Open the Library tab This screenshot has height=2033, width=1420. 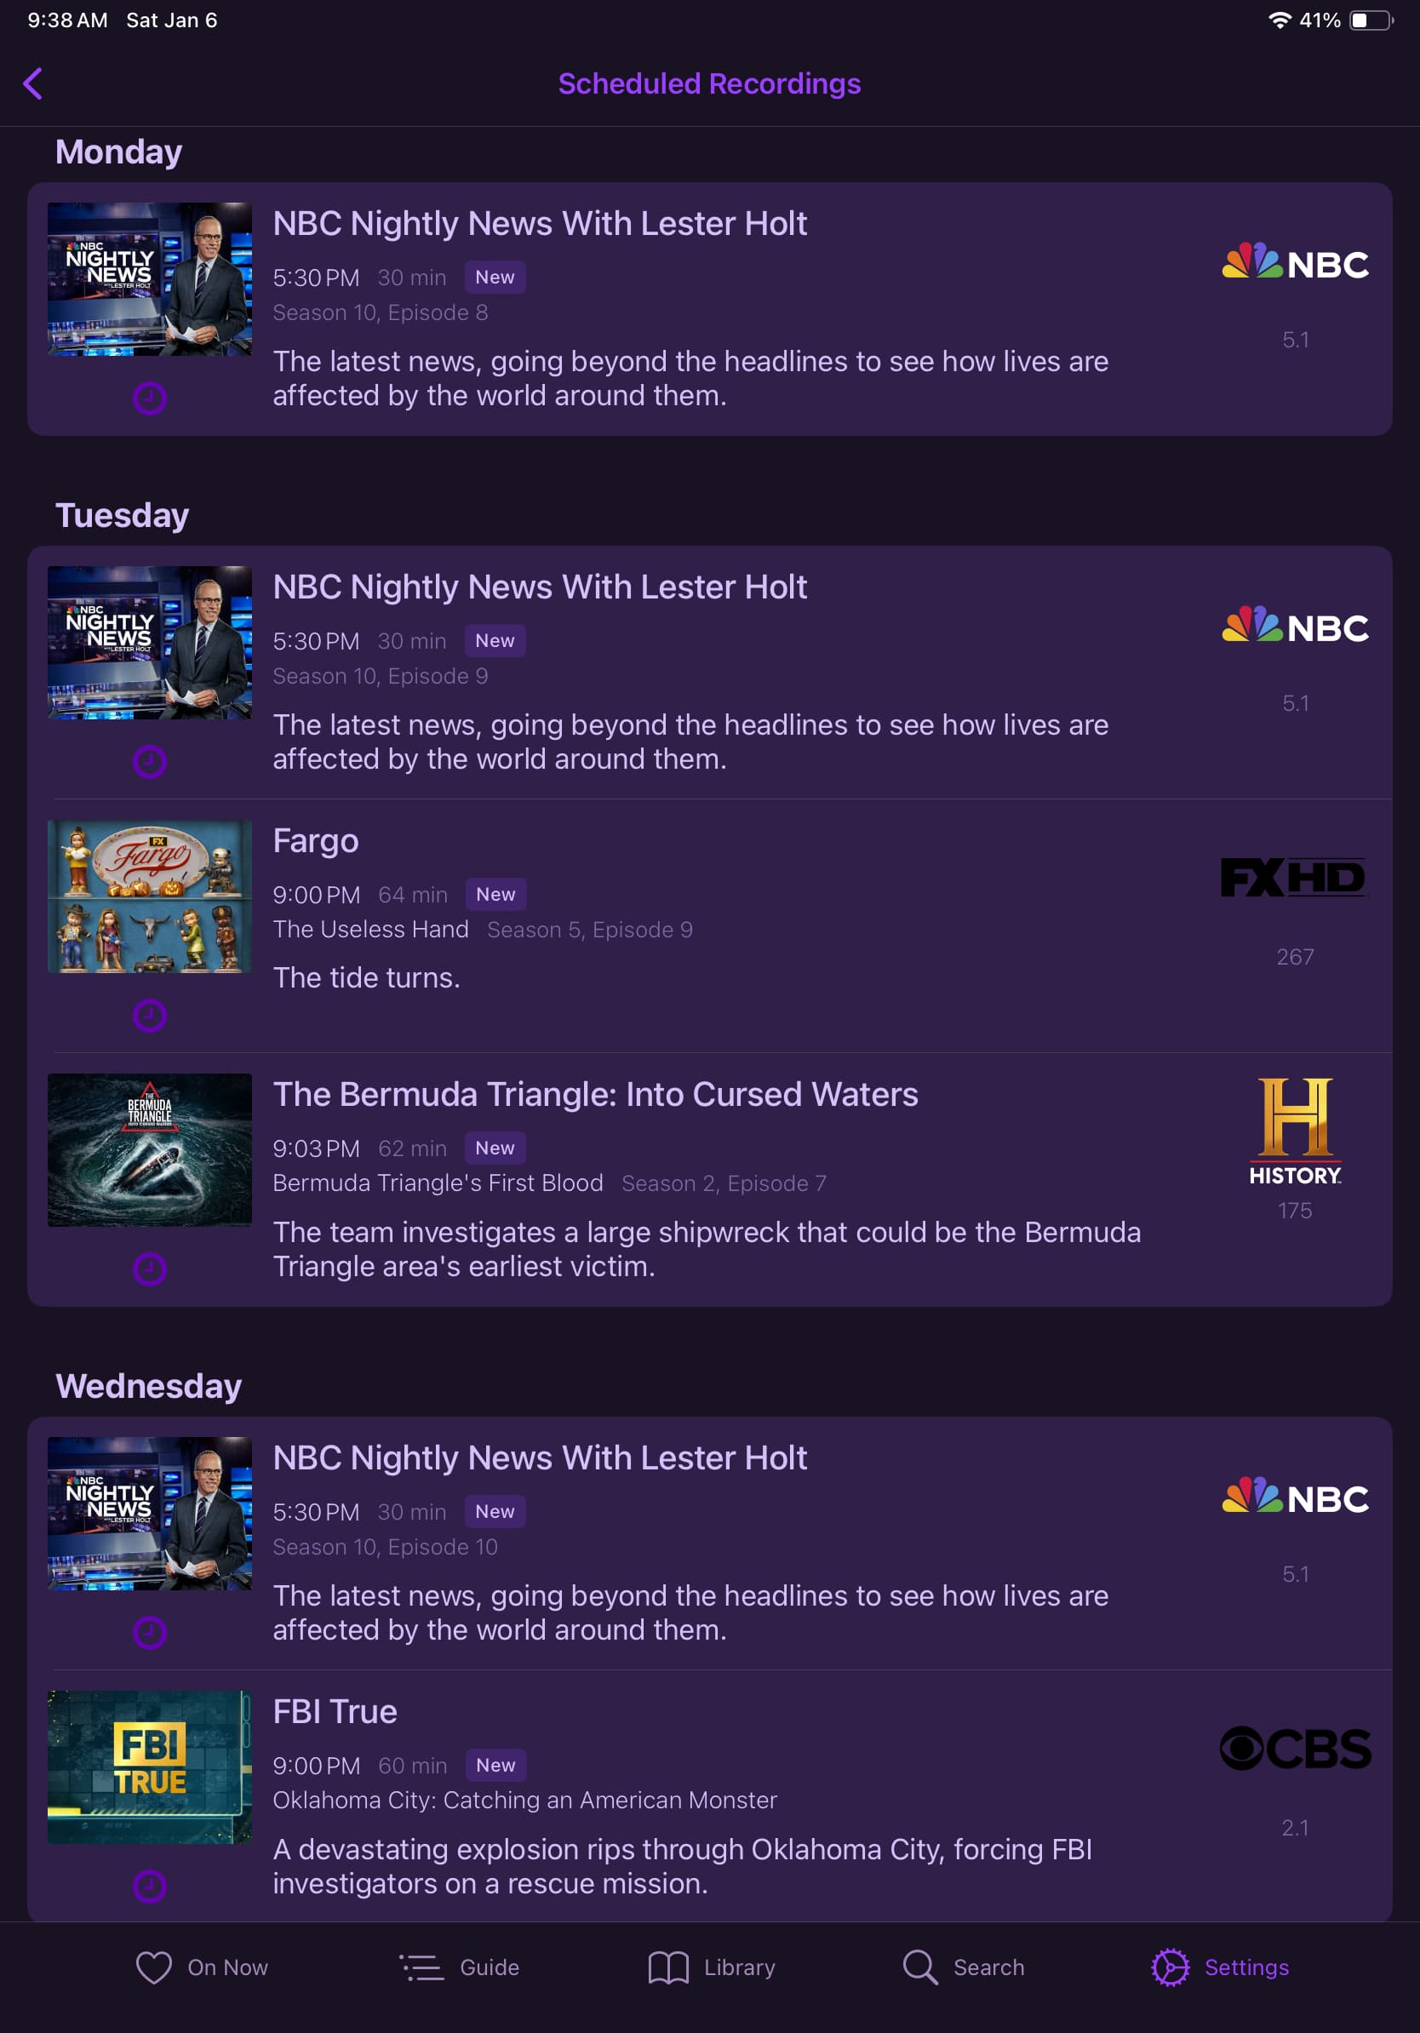(712, 1967)
